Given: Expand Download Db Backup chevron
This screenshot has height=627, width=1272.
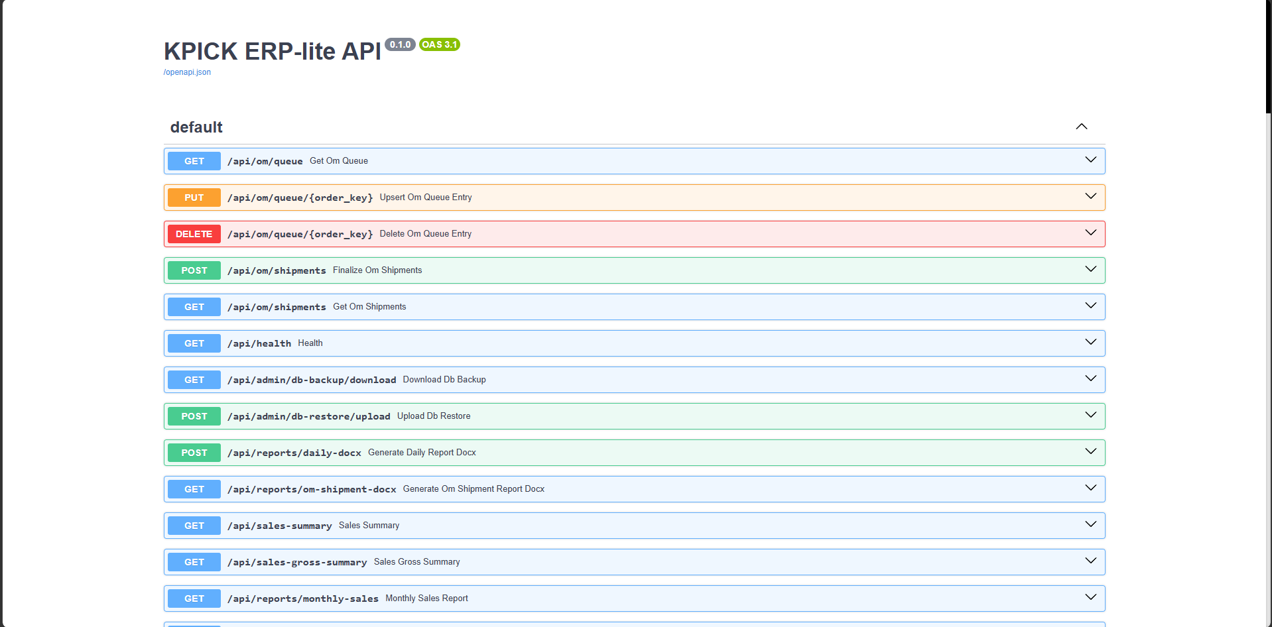Looking at the screenshot, I should (1090, 378).
